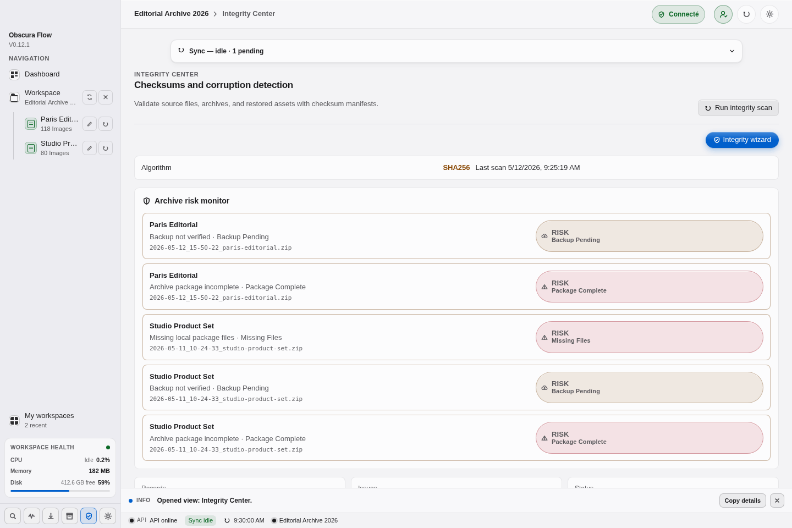The image size is (792, 528).
Task: Dismiss the Opened view notification
Action: [x=777, y=501]
